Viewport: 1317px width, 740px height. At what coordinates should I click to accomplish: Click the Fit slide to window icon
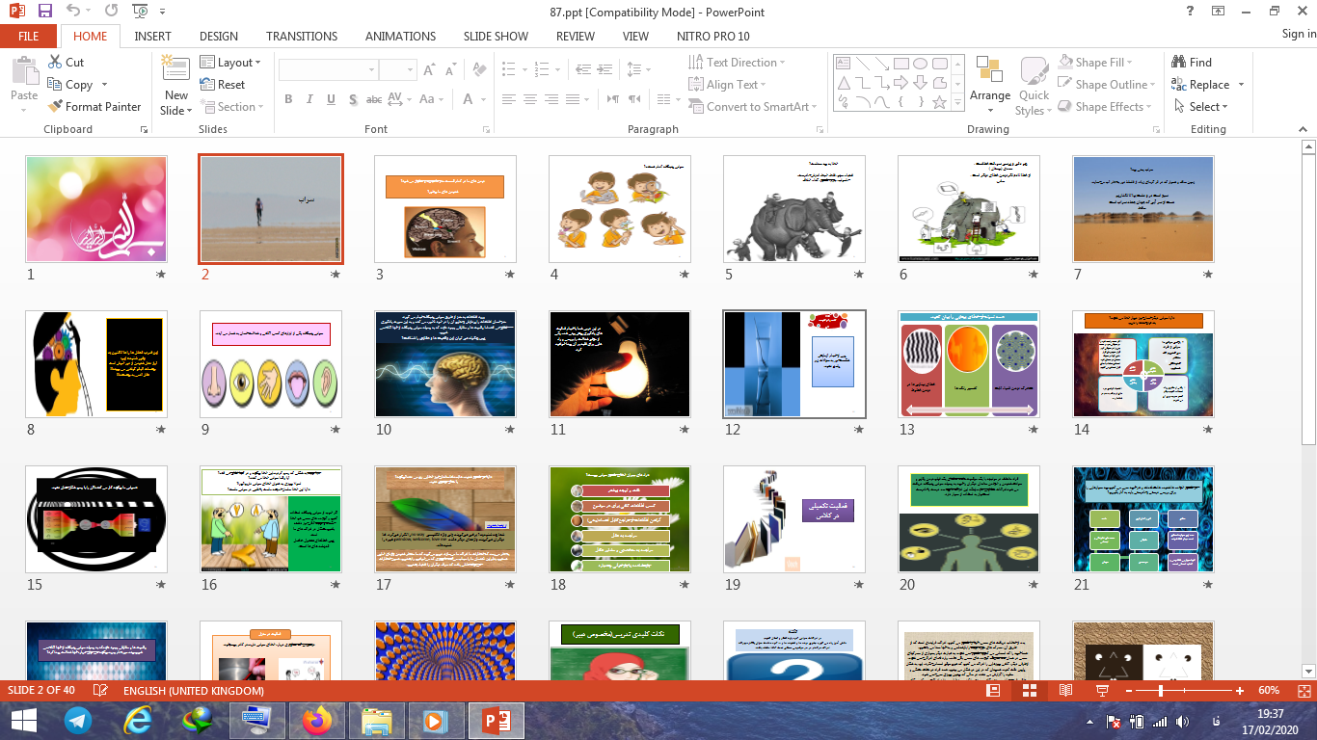pyautogui.click(x=1304, y=691)
